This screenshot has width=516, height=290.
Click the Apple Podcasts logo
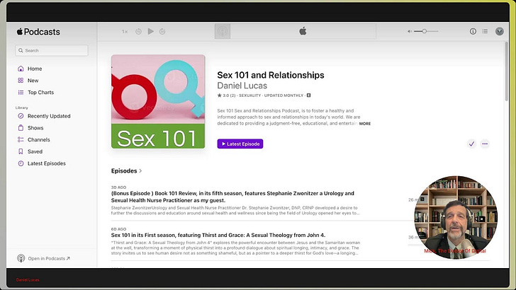[x=38, y=32]
